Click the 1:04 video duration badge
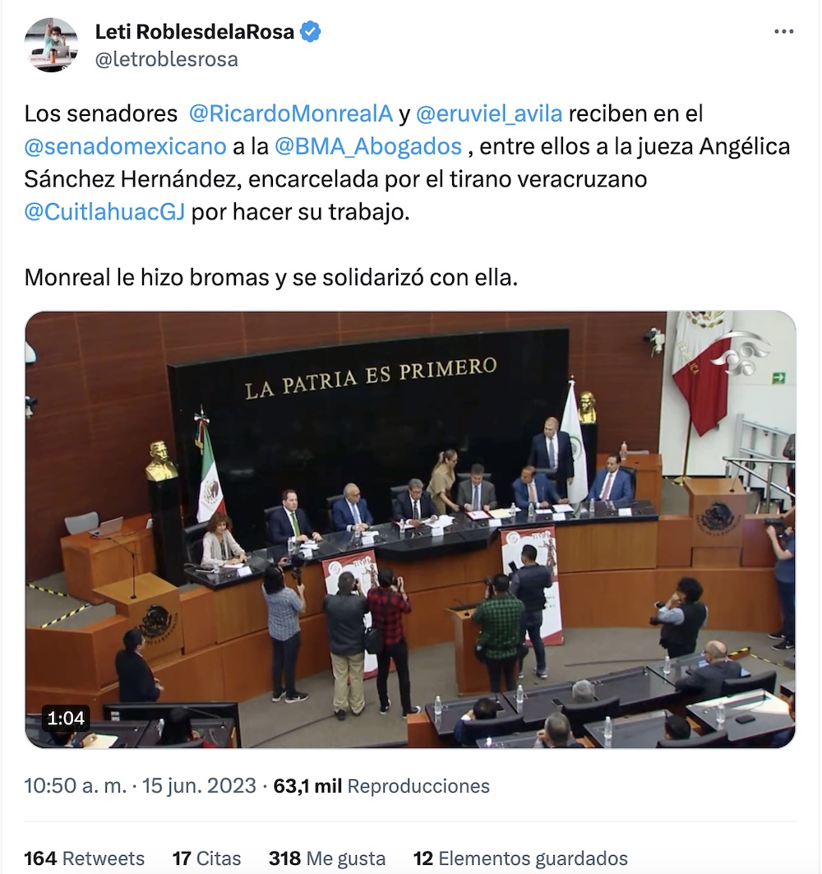The width and height of the screenshot is (822, 874). (66, 718)
